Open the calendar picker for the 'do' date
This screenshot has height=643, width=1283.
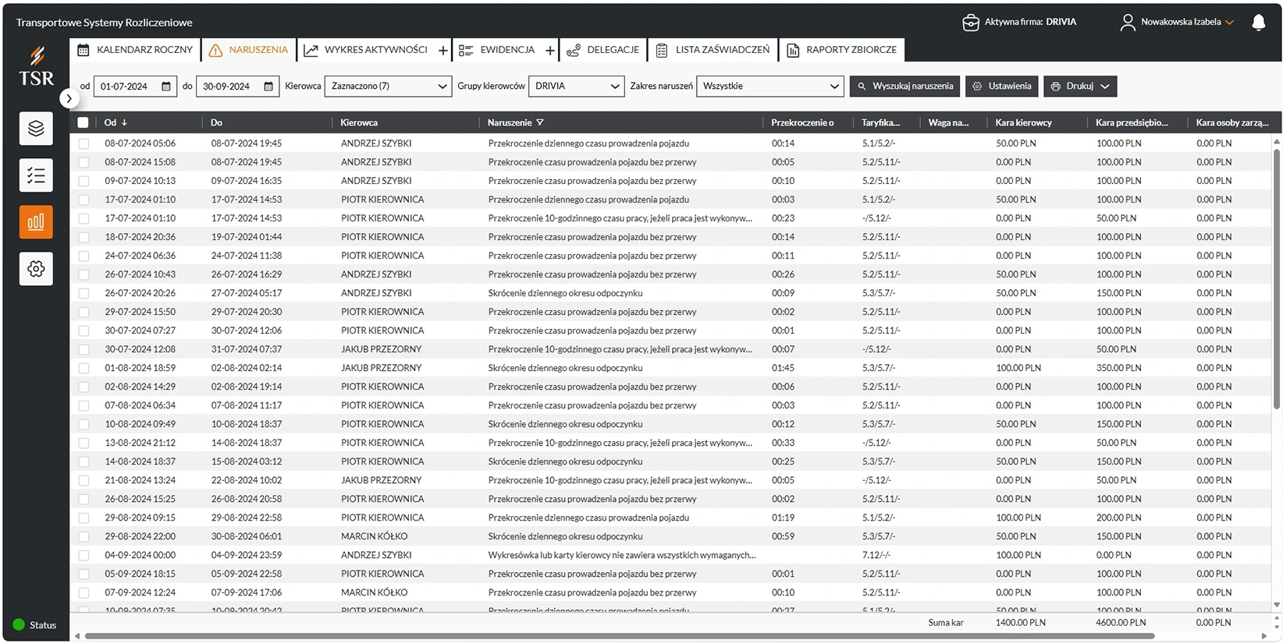pyautogui.click(x=268, y=87)
